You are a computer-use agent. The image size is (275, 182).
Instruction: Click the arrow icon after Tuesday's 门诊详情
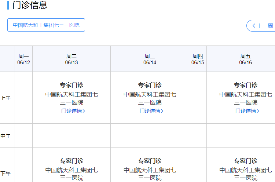[84, 111]
